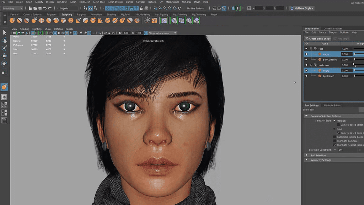Select the Knife sculpt tool
The width and height of the screenshot is (364, 205).
107,21
